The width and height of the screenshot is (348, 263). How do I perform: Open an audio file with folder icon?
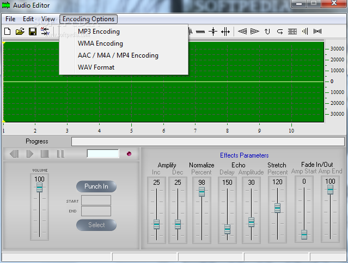tap(20, 32)
